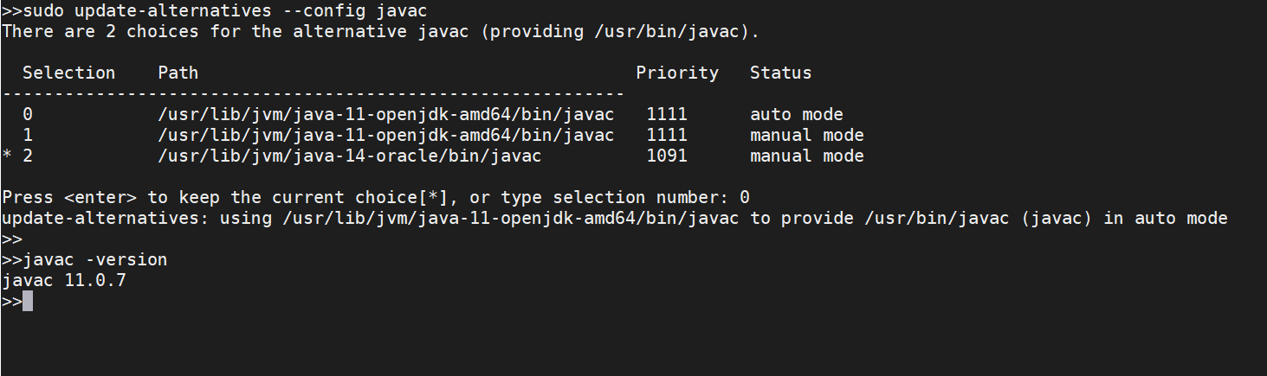1267x376 pixels.
Task: Click the asterisk marking the current selection
Action: [7, 156]
